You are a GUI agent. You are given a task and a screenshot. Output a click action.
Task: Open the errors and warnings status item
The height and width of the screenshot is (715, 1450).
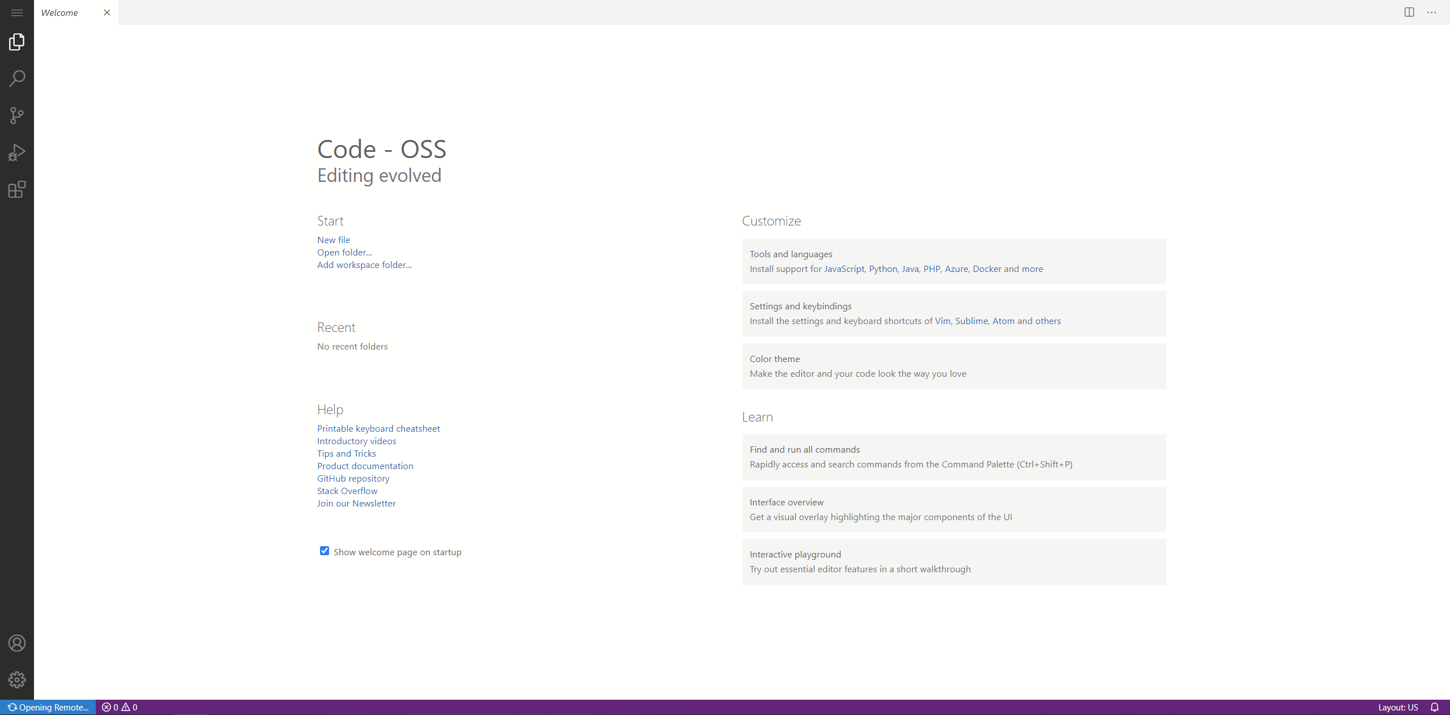[120, 707]
